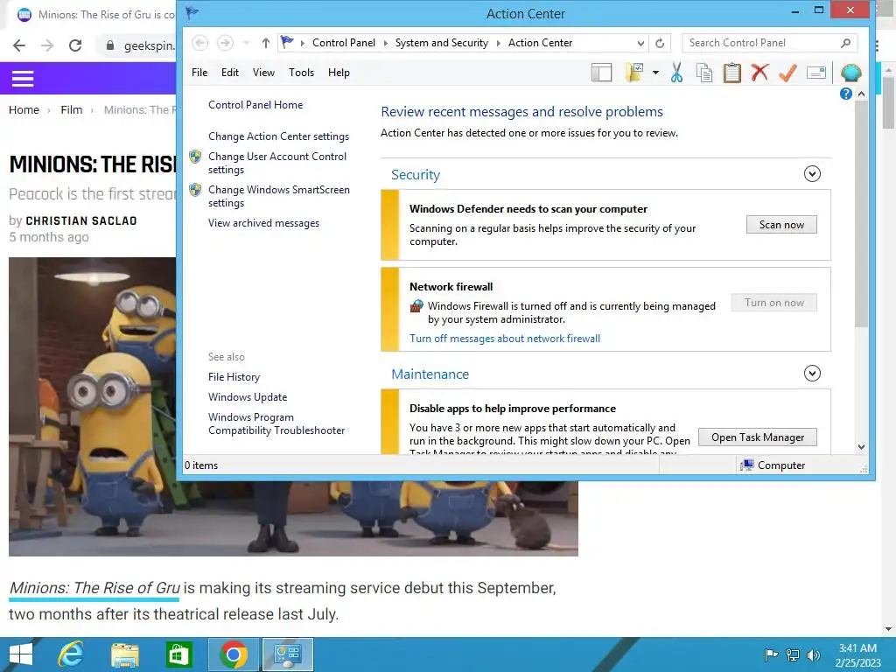Open Change Windows SmartScreen settings

point(279,196)
